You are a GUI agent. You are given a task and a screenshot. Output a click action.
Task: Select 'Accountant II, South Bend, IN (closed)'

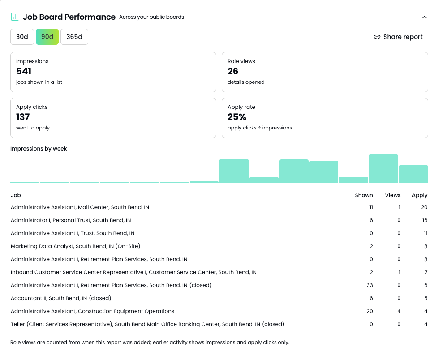tap(219, 298)
